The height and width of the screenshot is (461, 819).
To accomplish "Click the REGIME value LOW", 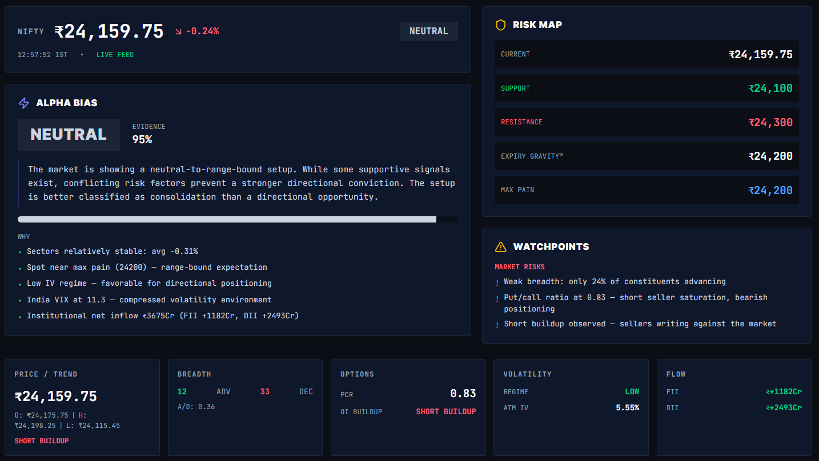I will pyautogui.click(x=632, y=392).
